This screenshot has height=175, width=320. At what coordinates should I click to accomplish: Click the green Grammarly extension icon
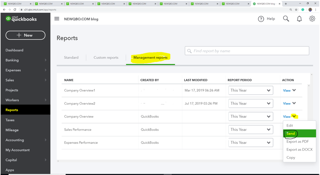point(303,10)
